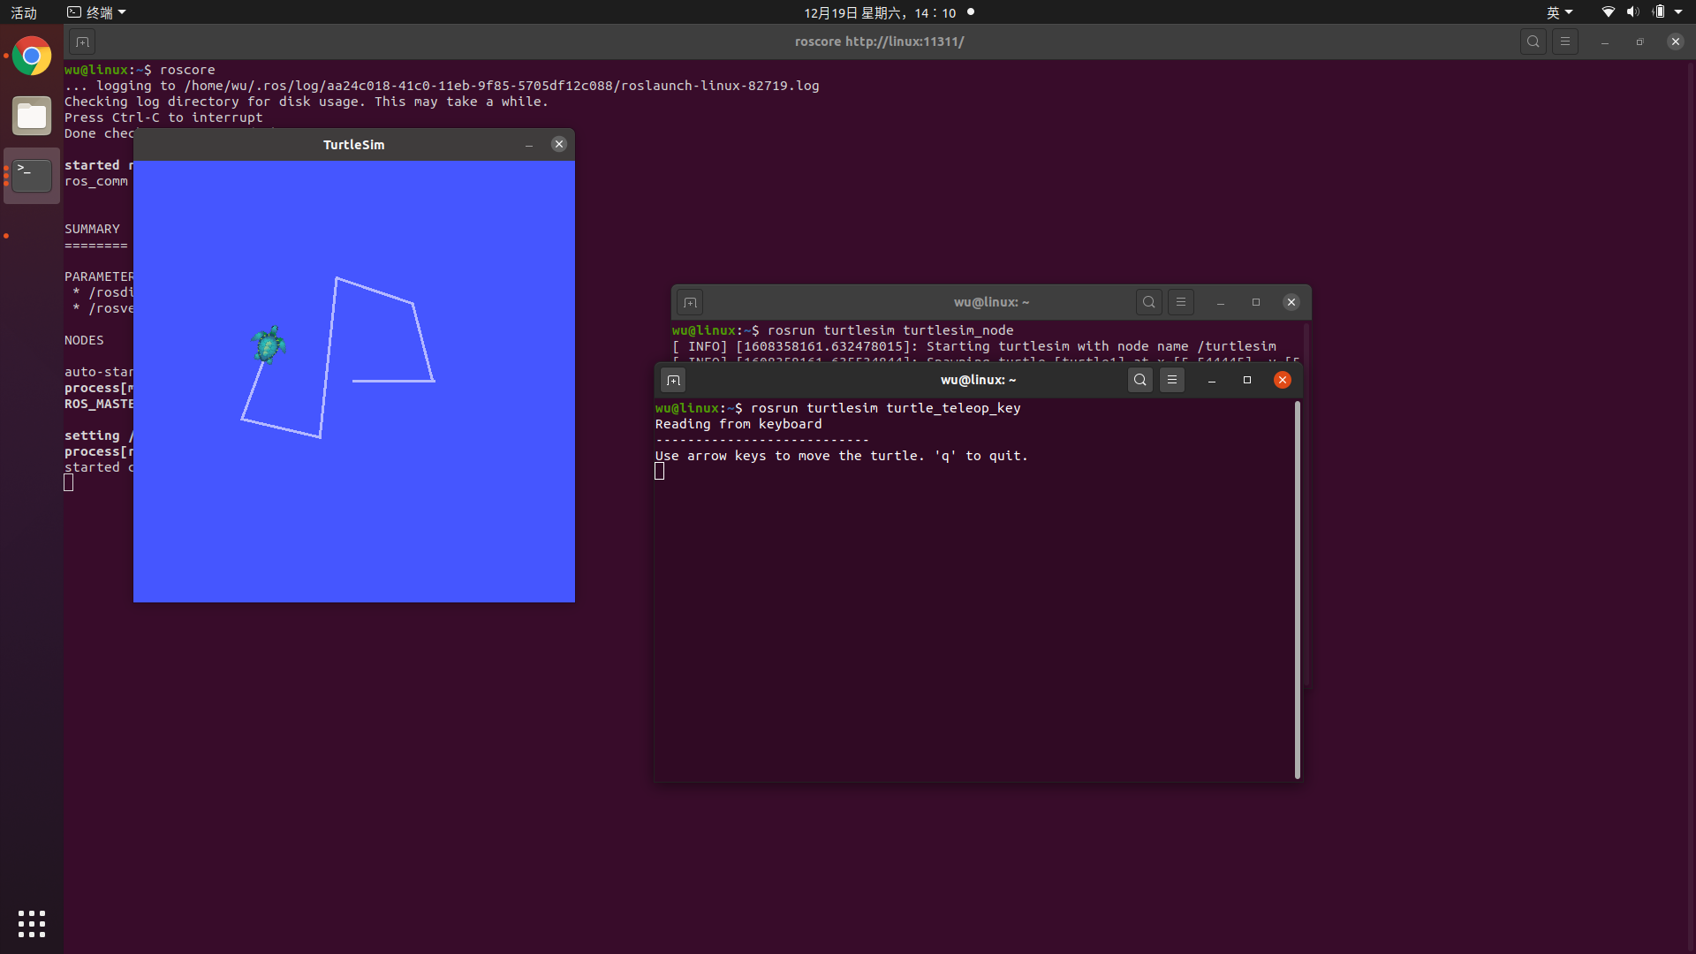Show applications grid

pyautogui.click(x=32, y=924)
